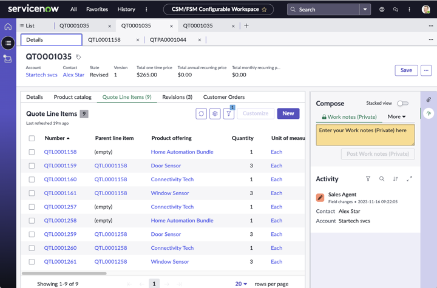Click the Work notes text area
The height and width of the screenshot is (288, 437).
coord(365,135)
